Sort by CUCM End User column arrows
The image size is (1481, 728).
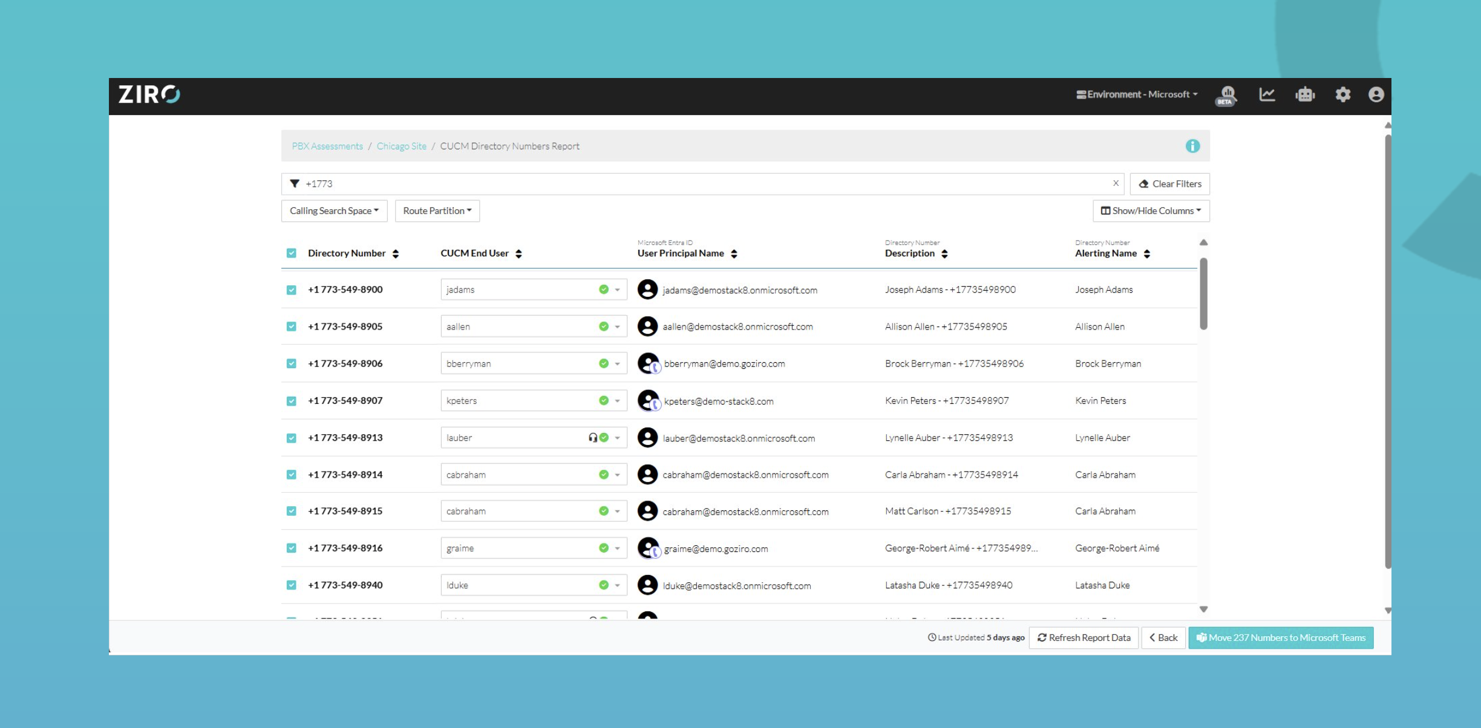pos(518,253)
